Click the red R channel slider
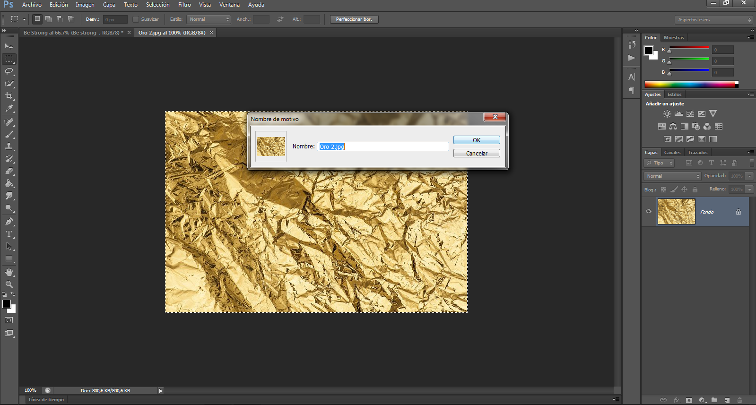 click(689, 48)
